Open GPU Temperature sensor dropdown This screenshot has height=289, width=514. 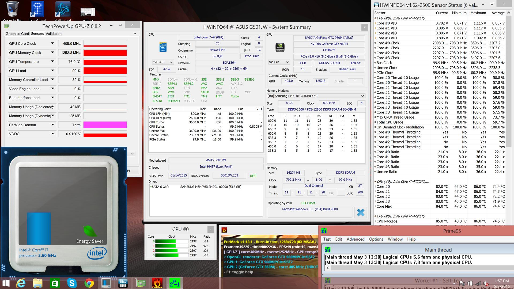coord(52,62)
